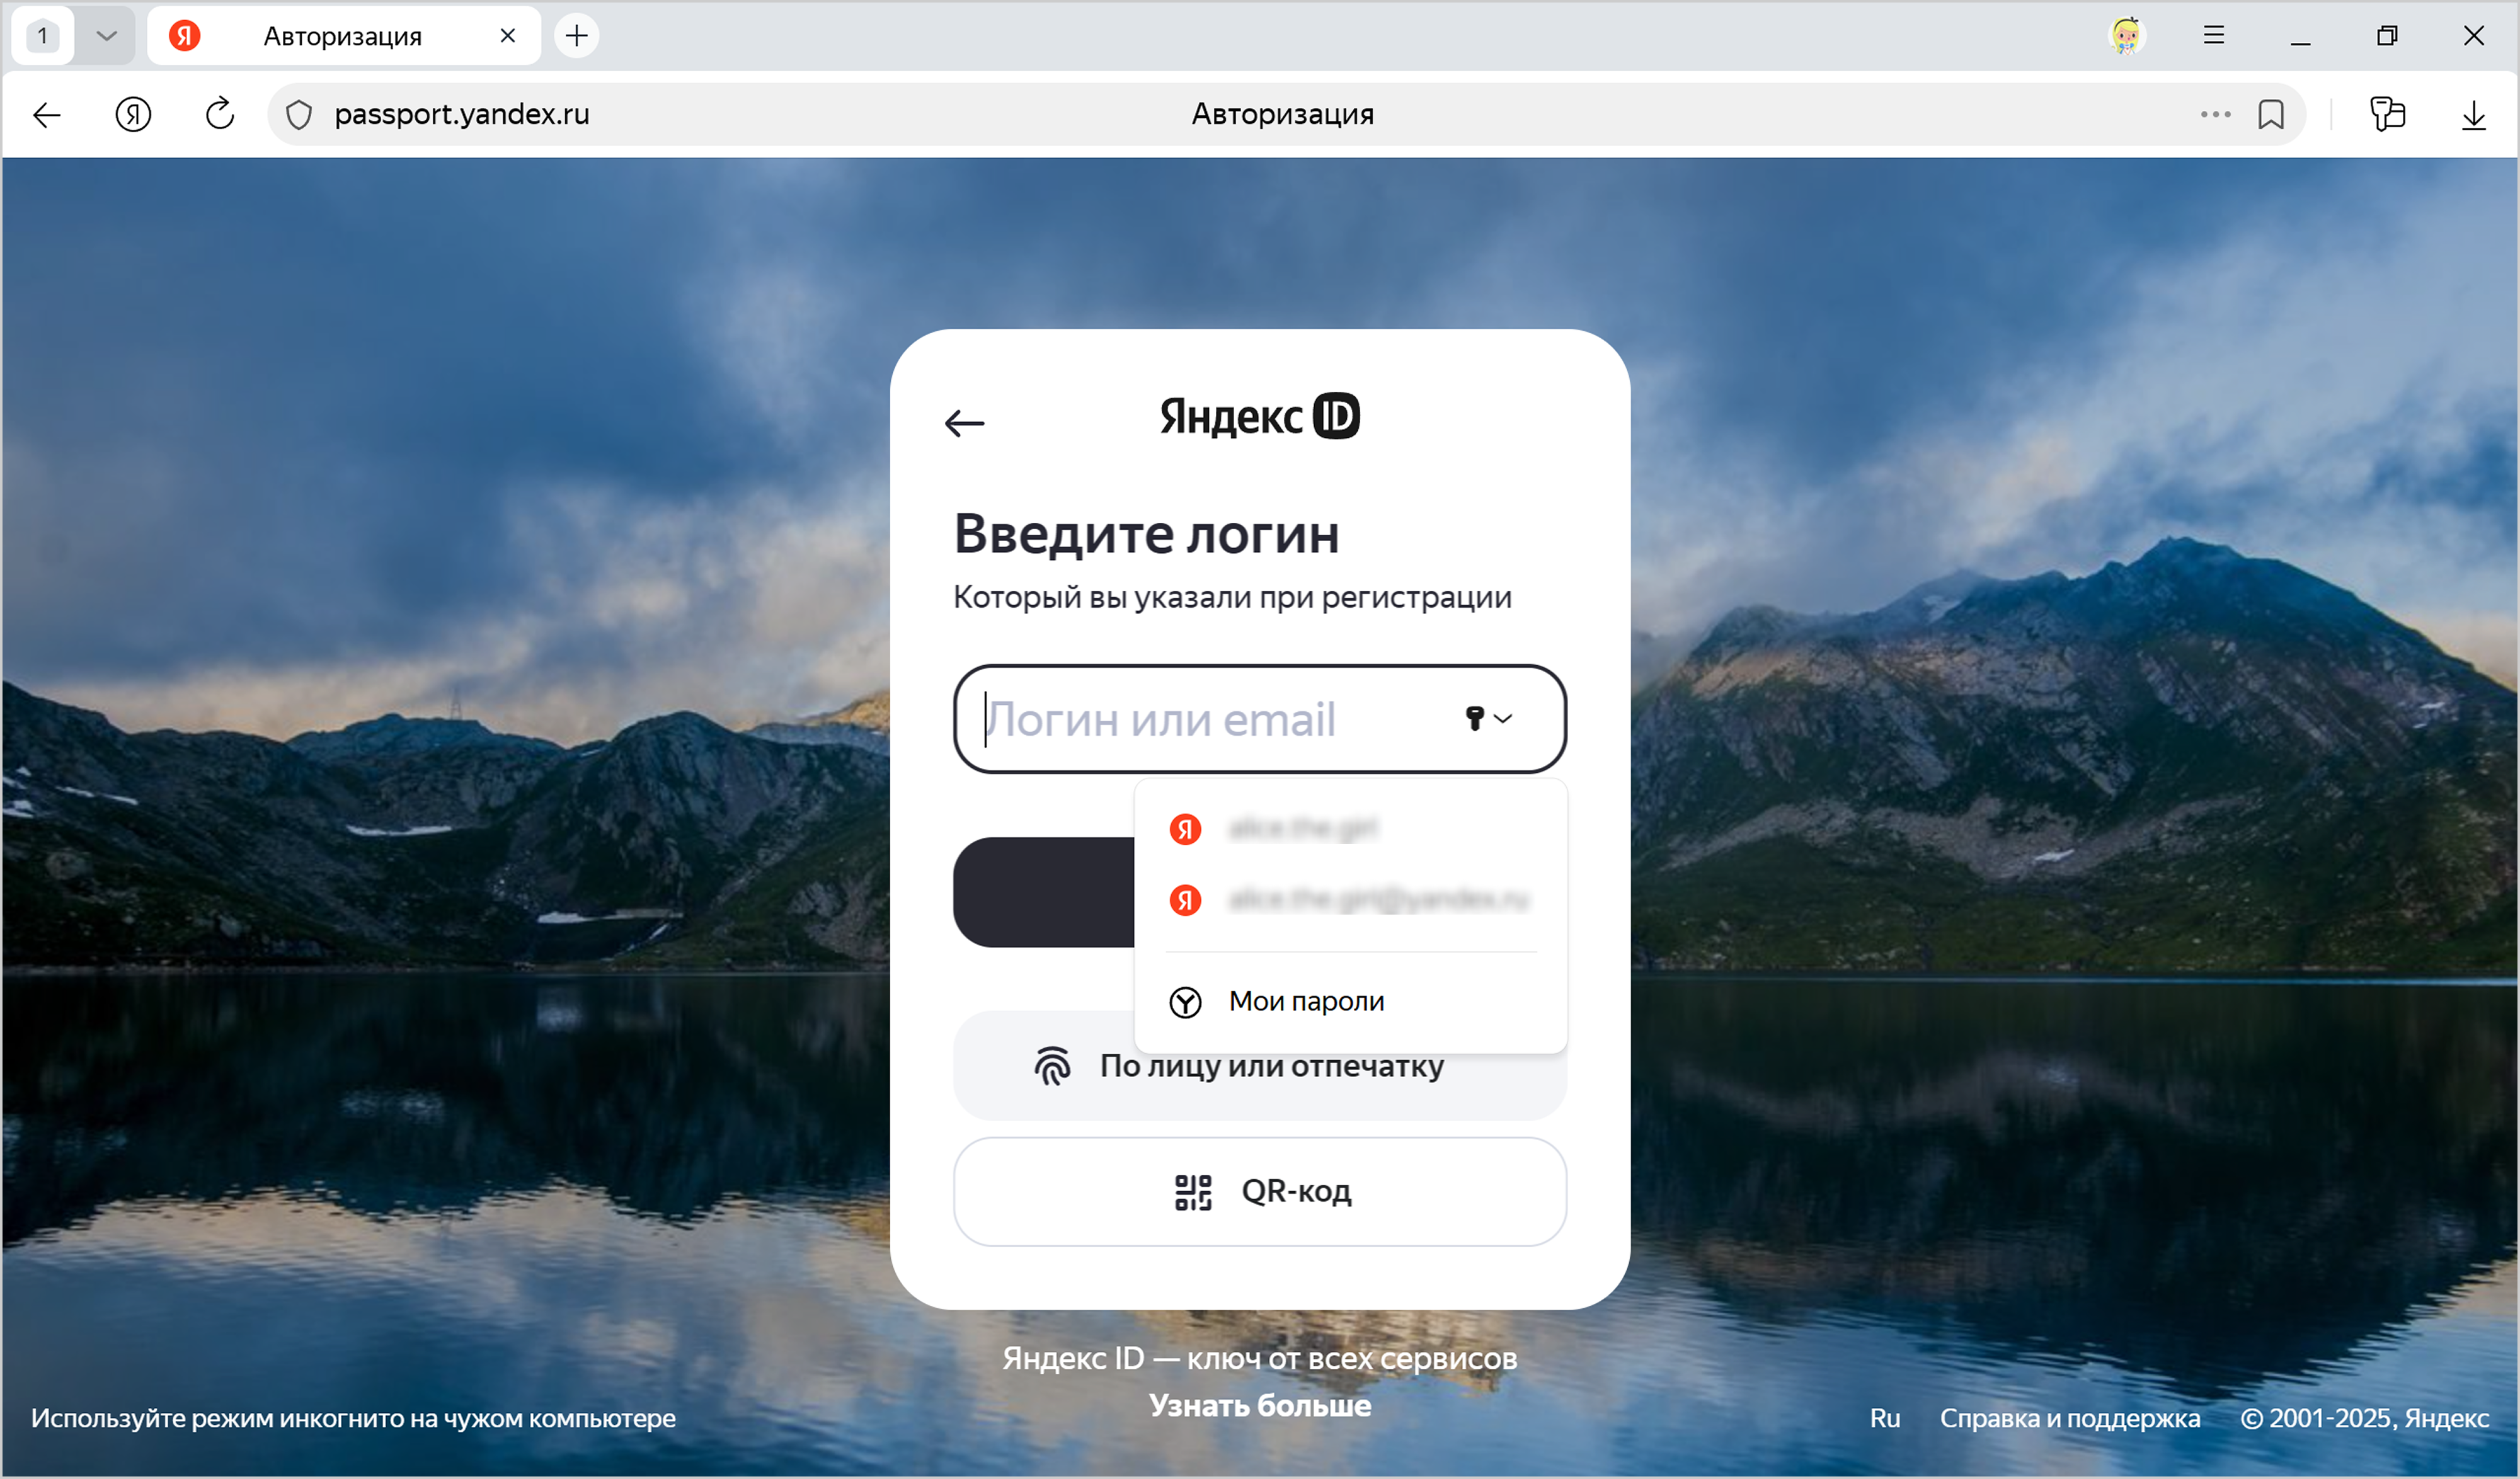Choose the second saved email suggestion

pyautogui.click(x=1377, y=900)
